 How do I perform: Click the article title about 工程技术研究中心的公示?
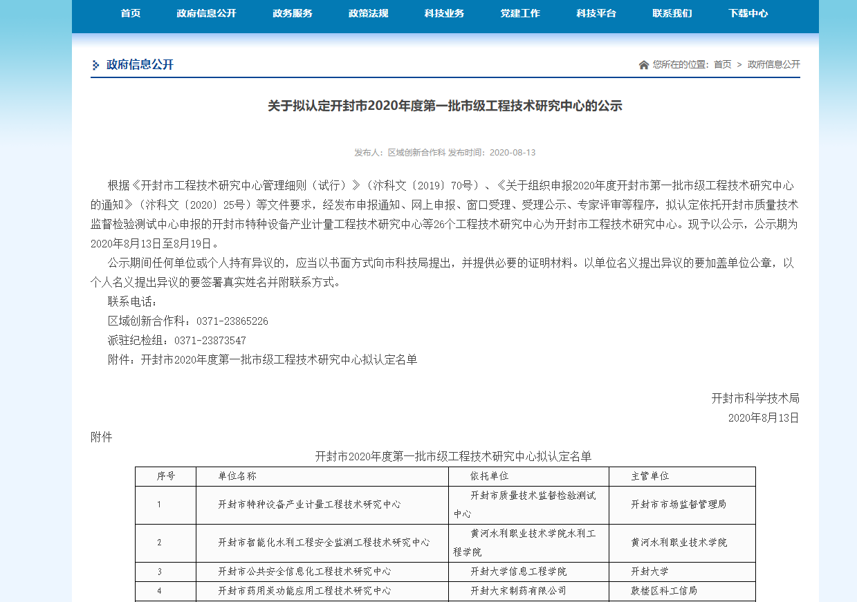coord(445,106)
